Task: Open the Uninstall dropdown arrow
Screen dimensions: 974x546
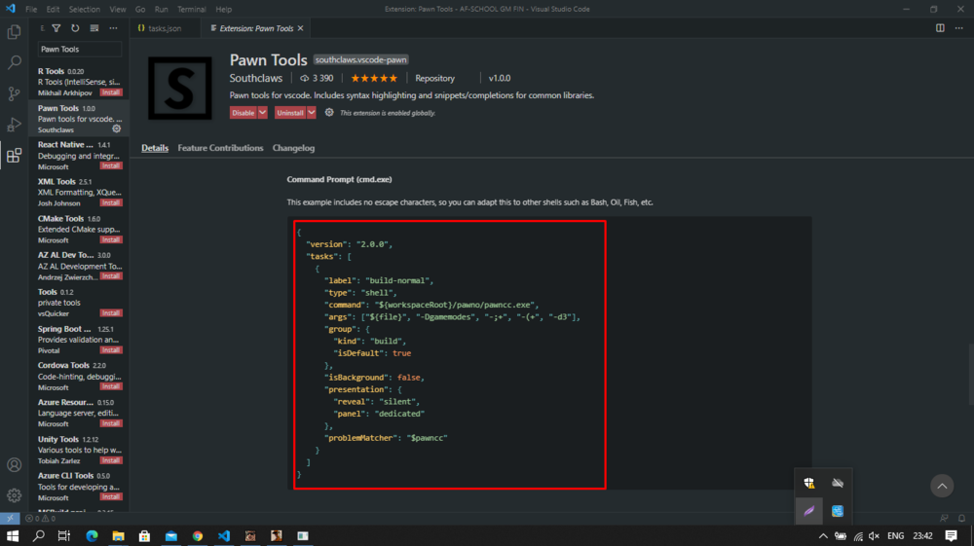Action: point(312,112)
